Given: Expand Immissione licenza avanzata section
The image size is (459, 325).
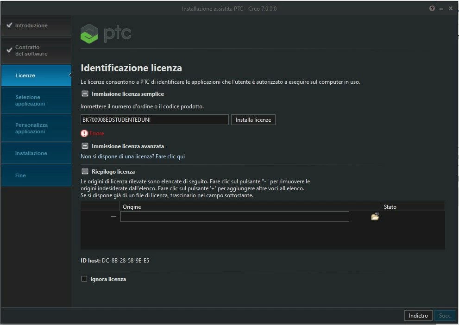Looking at the screenshot, I should [x=85, y=146].
